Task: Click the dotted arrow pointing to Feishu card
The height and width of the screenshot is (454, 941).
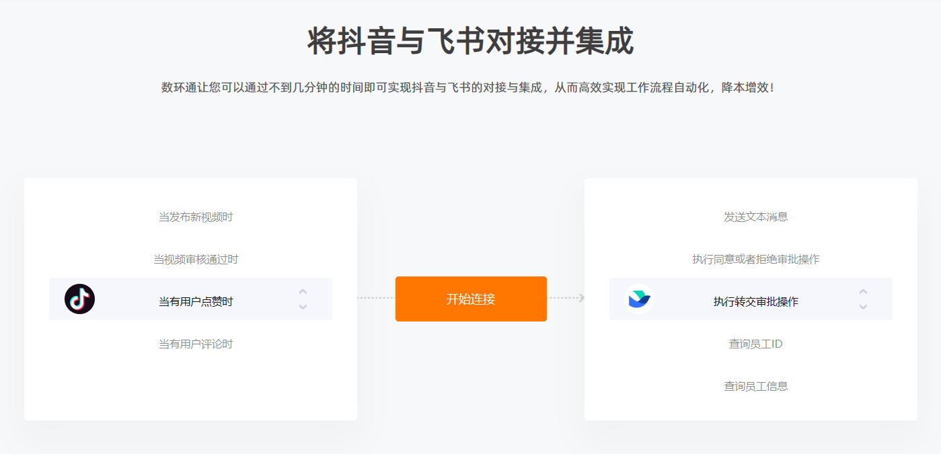Action: pos(566,298)
